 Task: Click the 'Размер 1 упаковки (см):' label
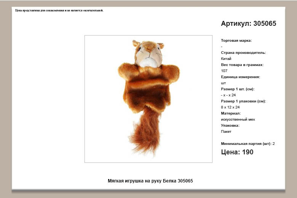coord(243,101)
